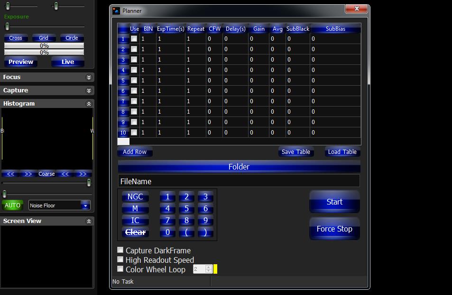Close the Planner window
The height and width of the screenshot is (295, 452).
(356, 9)
